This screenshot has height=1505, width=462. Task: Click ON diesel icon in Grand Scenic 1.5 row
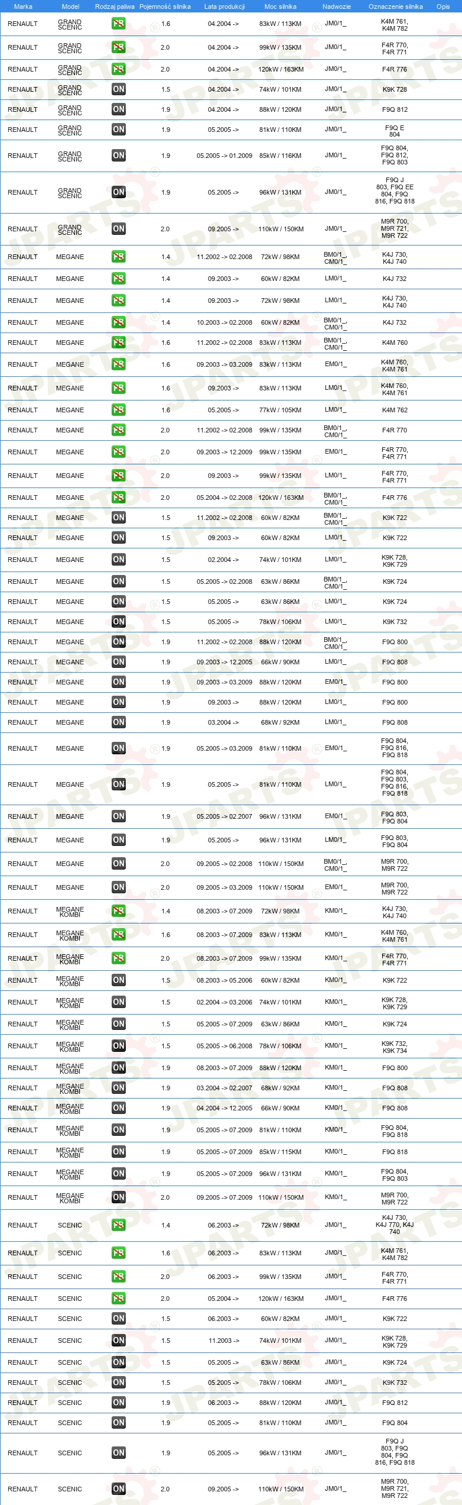[x=118, y=90]
